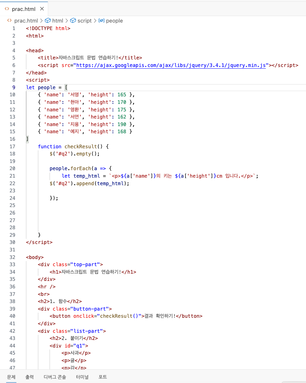The height and width of the screenshot is (383, 306).
Task: Click the 'let people = [' text
Action: 47,87
